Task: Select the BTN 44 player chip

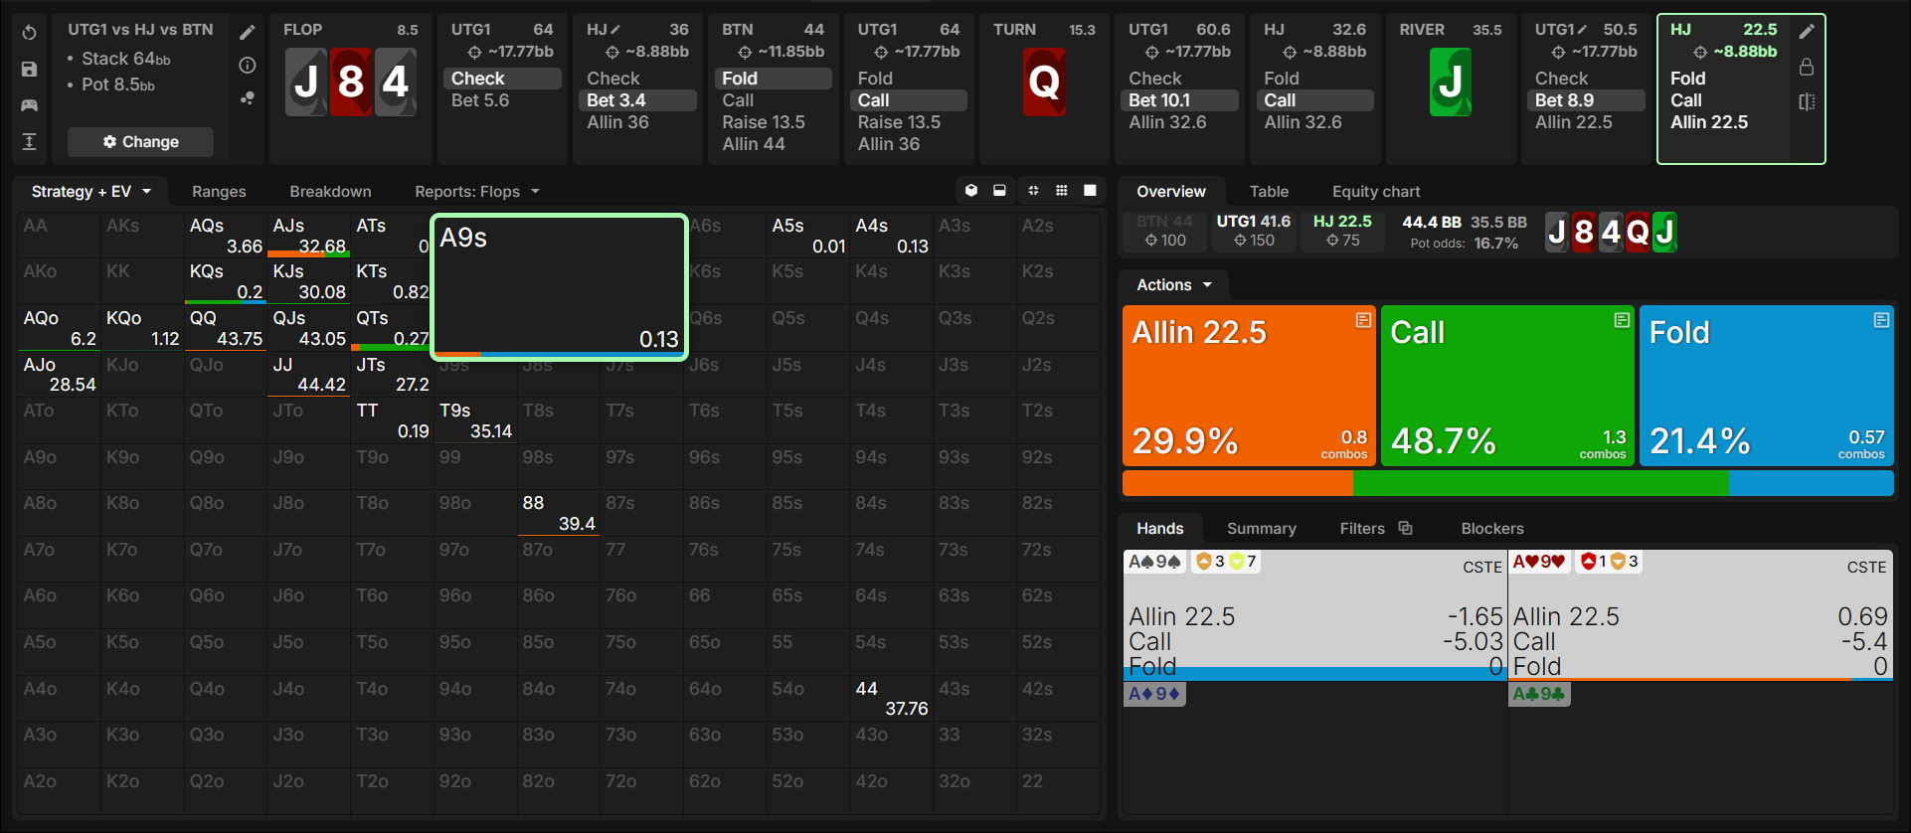Action: pyautogui.click(x=1164, y=232)
